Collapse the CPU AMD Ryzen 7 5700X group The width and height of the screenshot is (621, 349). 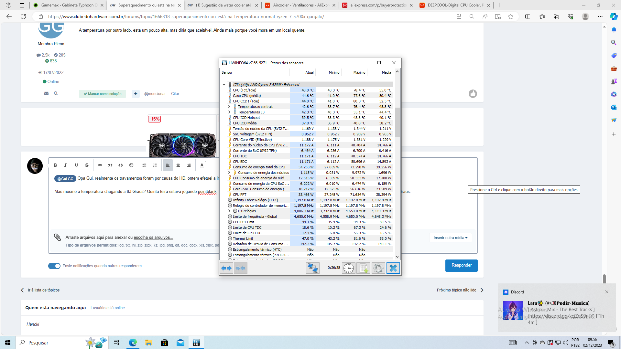224,85
